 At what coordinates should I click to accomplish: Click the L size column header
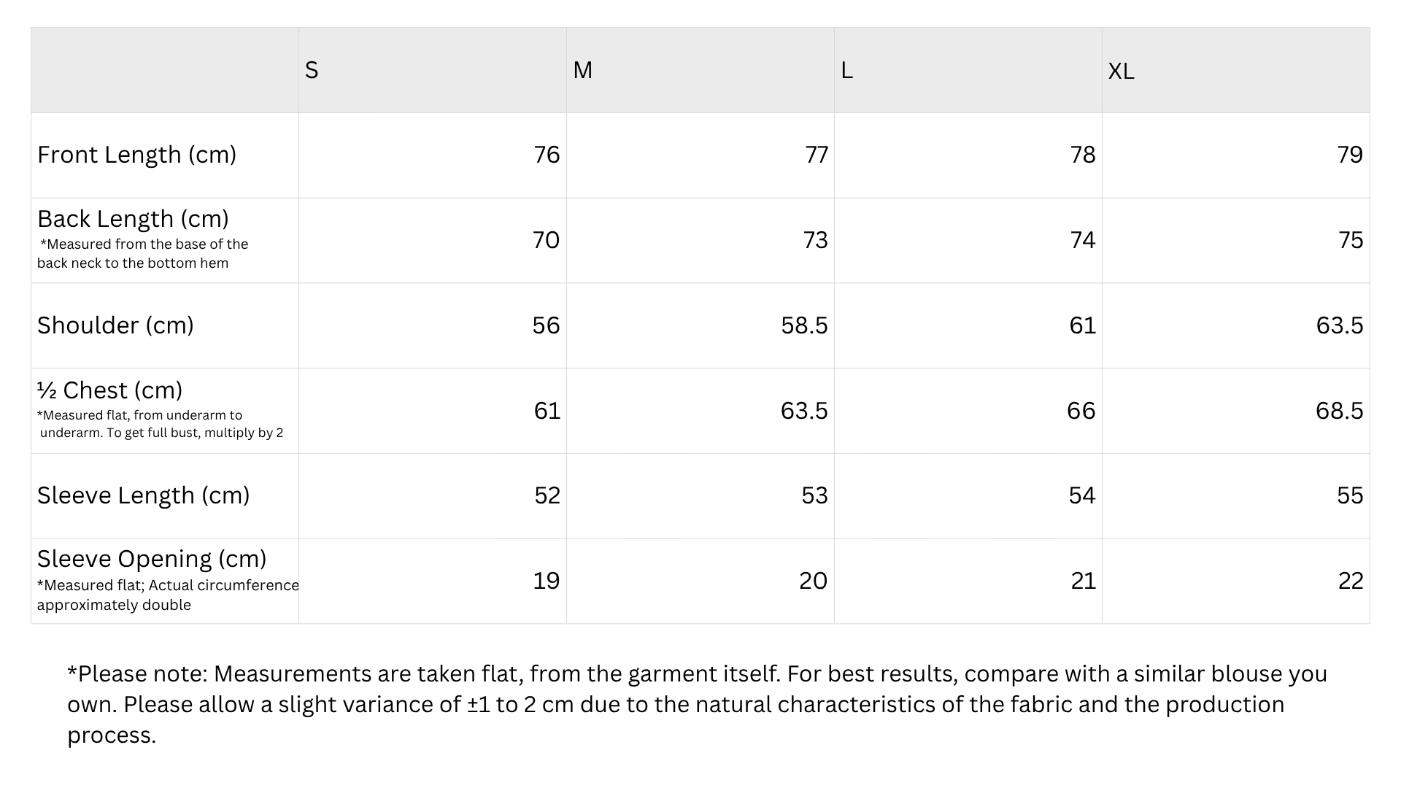pyautogui.click(x=846, y=70)
